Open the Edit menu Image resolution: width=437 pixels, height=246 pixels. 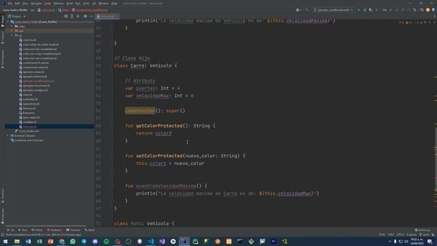coord(17,3)
